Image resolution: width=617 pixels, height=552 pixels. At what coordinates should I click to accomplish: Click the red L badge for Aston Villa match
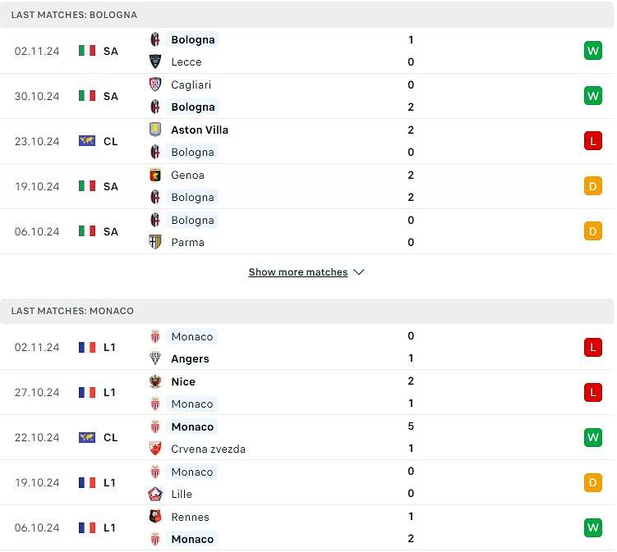[593, 140]
